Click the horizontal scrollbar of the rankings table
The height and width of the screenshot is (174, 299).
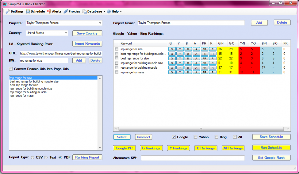click(x=201, y=129)
